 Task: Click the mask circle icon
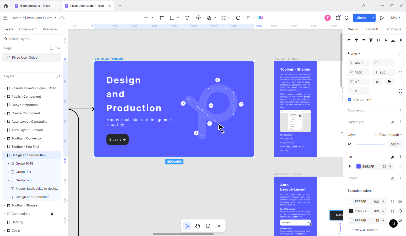point(238,18)
